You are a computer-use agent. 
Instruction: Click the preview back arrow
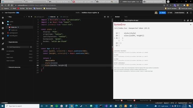point(115,20)
